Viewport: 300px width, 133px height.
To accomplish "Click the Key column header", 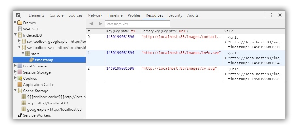I will point(122,31).
